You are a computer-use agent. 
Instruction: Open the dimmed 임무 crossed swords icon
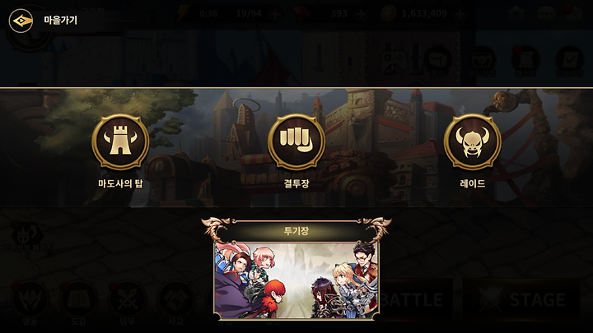(127, 300)
